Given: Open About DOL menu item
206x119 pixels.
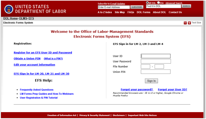Looking at the screenshot, I should click(159, 12).
